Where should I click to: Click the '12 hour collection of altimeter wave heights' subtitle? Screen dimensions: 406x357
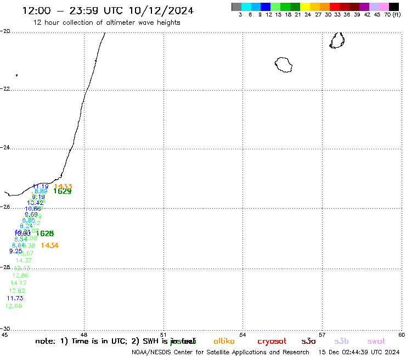pyautogui.click(x=106, y=23)
